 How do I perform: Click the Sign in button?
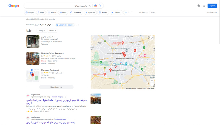(x=212, y=6)
